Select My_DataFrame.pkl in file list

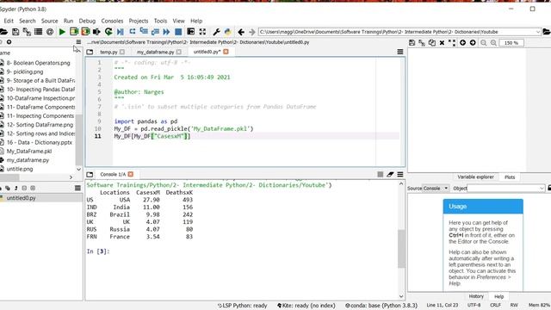(x=29, y=152)
